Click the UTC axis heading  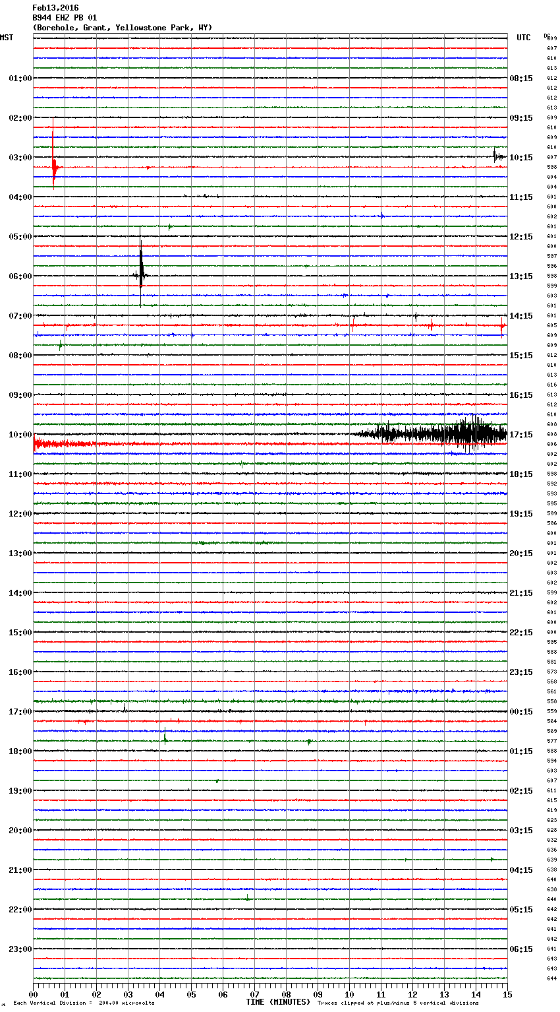523,38
